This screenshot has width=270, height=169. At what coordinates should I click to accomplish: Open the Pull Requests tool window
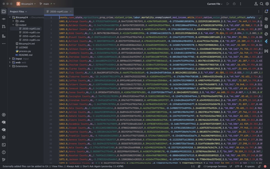tap(4, 26)
